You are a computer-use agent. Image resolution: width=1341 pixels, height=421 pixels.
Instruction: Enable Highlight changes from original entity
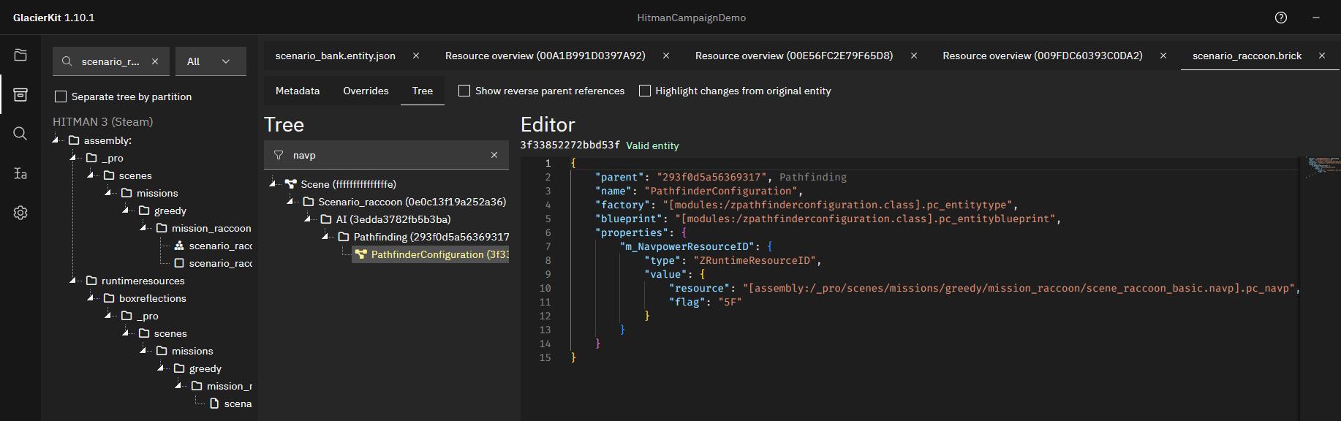click(x=644, y=91)
